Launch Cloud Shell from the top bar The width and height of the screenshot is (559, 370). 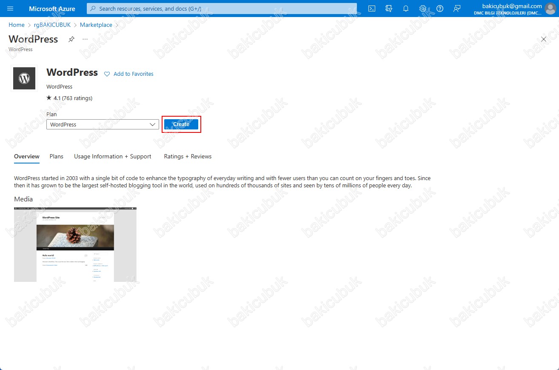coord(372,9)
